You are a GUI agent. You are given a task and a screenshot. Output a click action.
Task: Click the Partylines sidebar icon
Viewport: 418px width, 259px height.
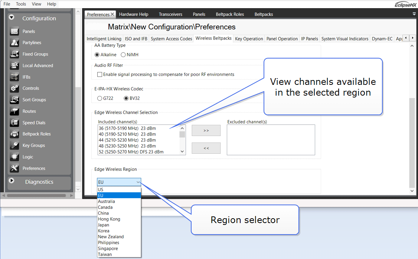(x=14, y=43)
